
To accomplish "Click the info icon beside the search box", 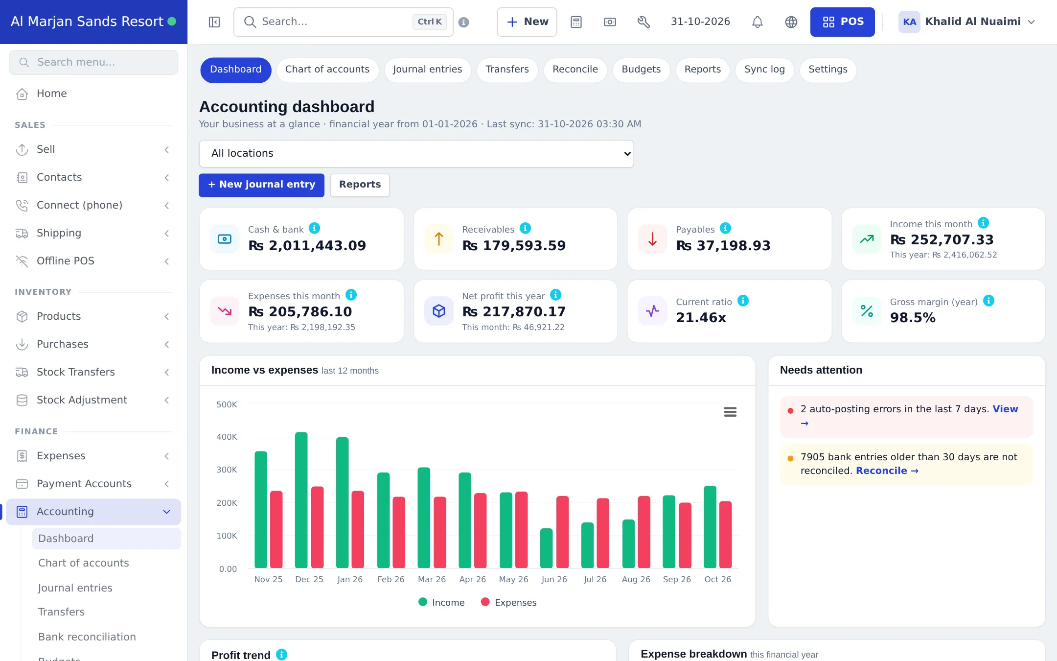I will [x=464, y=22].
